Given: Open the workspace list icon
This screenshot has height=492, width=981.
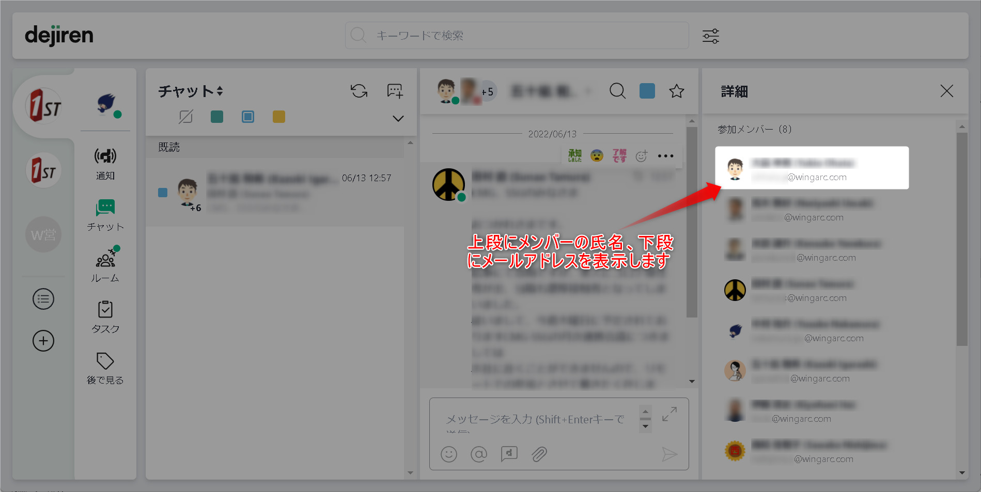Looking at the screenshot, I should [43, 299].
